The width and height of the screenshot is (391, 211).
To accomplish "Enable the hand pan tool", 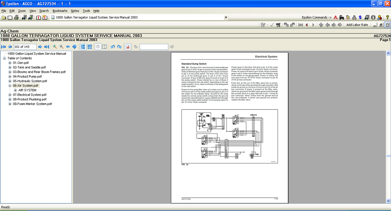I will pos(98,47).
